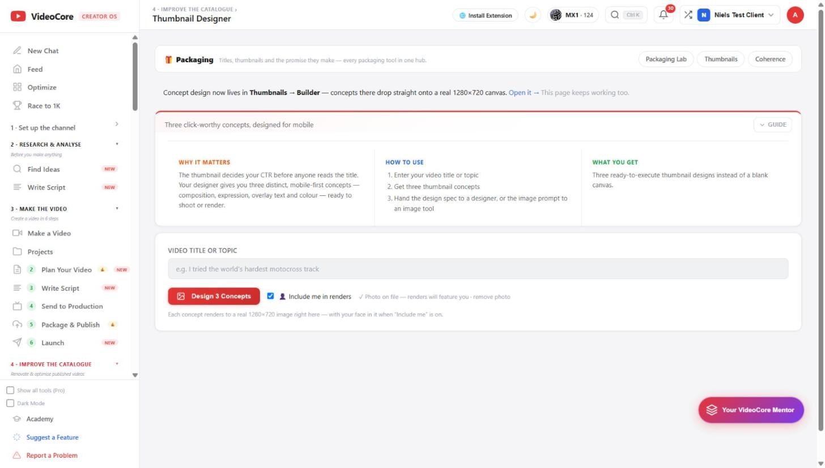Click the MX1 · 124 channel badge
Viewport: 825px width, 468px height.
tap(573, 15)
